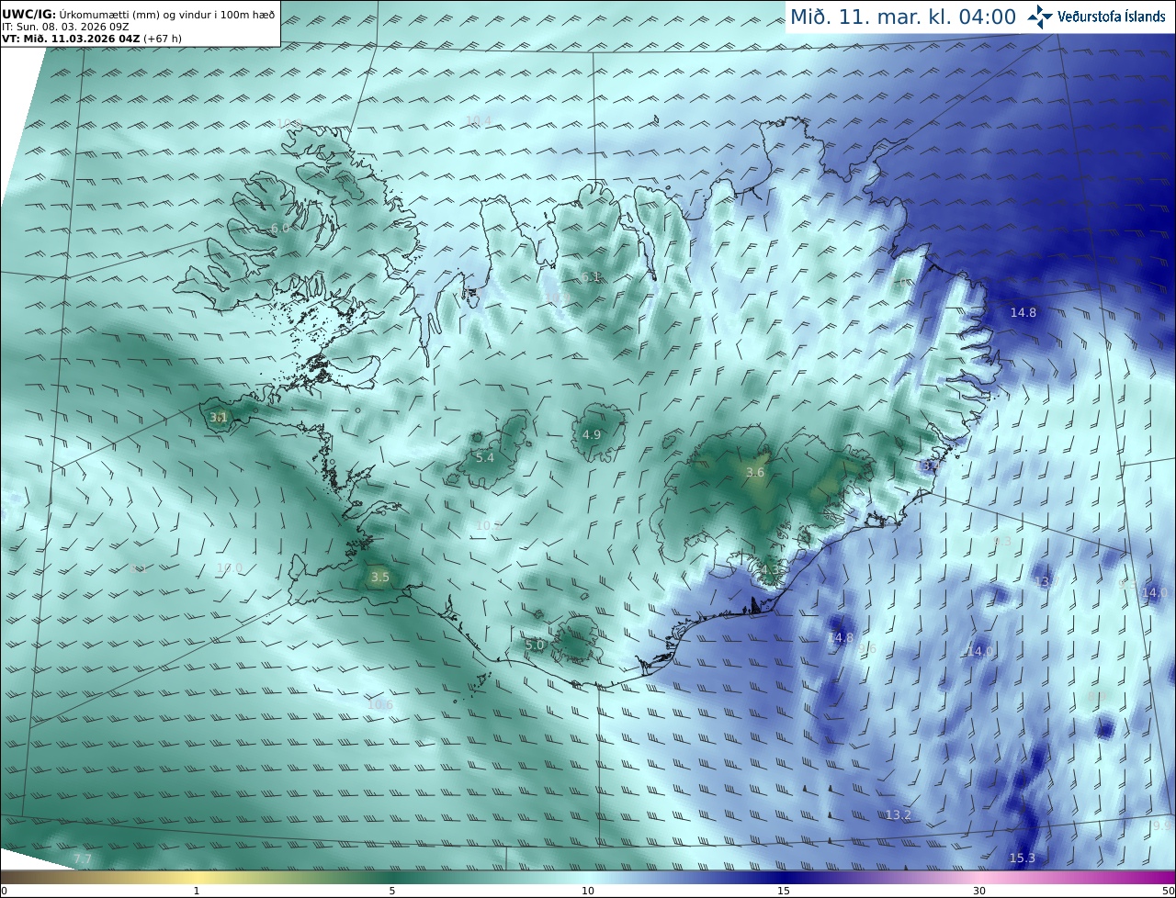The width and height of the screenshot is (1176, 898).
Task: Click the colorbar tick label 15
Action: click(784, 891)
